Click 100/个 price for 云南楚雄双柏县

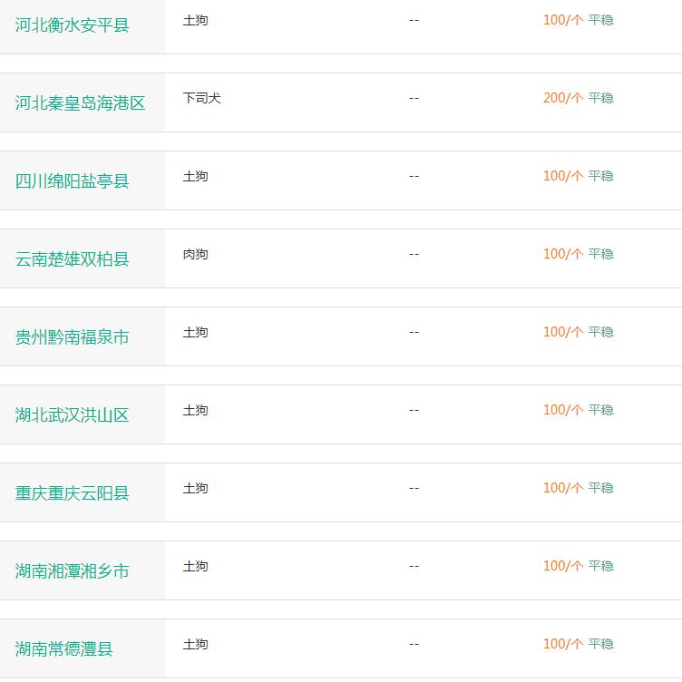coord(563,254)
